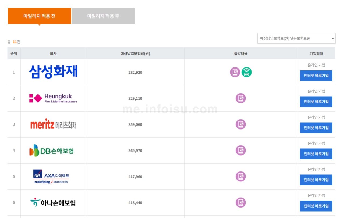Click the premium value 417,960

pos(135,177)
